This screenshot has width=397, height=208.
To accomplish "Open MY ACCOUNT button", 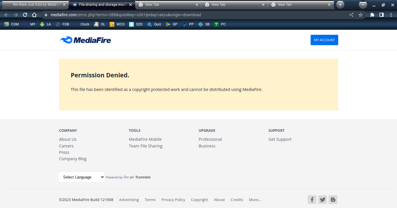I will (x=324, y=40).
